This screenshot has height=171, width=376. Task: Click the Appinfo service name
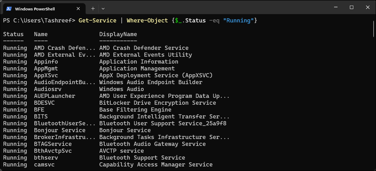(x=46, y=62)
